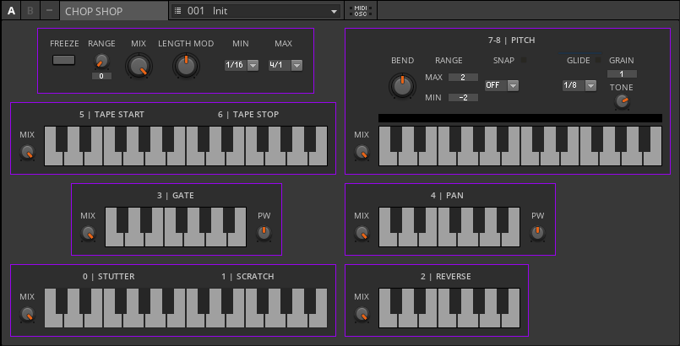Click last white key of Pitch keyboard

(x=652, y=158)
